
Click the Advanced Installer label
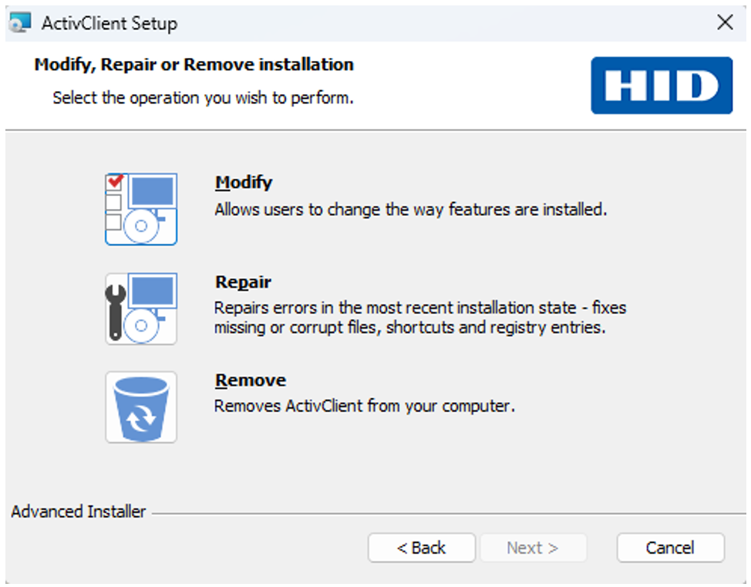tap(78, 511)
